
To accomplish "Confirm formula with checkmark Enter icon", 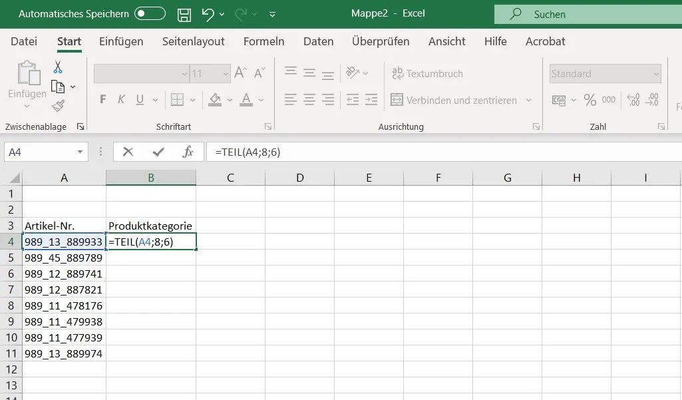I will (x=158, y=152).
